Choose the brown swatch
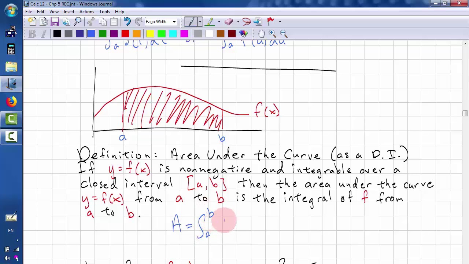The height and width of the screenshot is (264, 469). [x=221, y=34]
